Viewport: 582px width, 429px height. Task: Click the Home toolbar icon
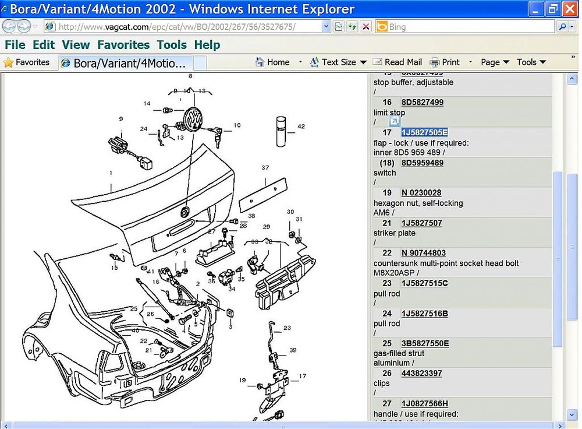272,62
